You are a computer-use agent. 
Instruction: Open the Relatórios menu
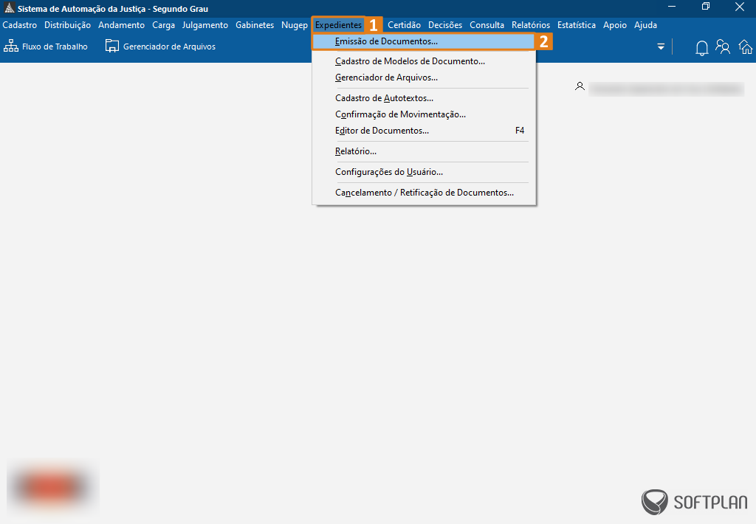(530, 25)
